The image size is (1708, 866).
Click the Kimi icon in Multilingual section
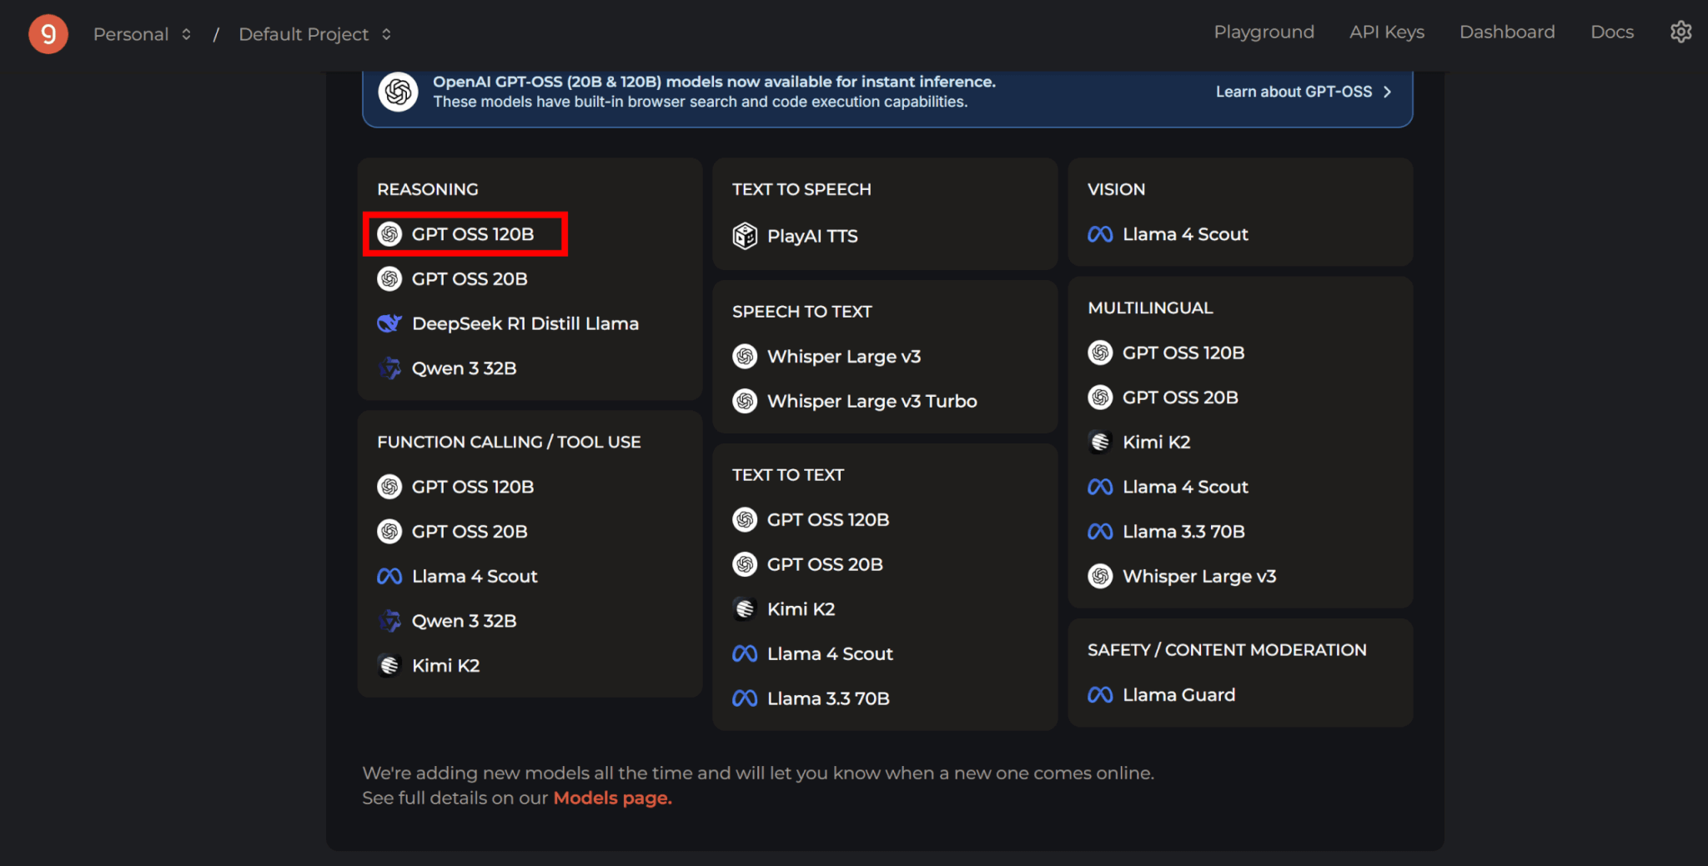(x=1100, y=442)
